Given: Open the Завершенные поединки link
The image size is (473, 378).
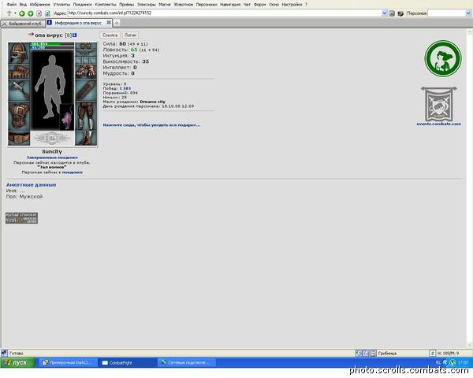Looking at the screenshot, I should 52,157.
